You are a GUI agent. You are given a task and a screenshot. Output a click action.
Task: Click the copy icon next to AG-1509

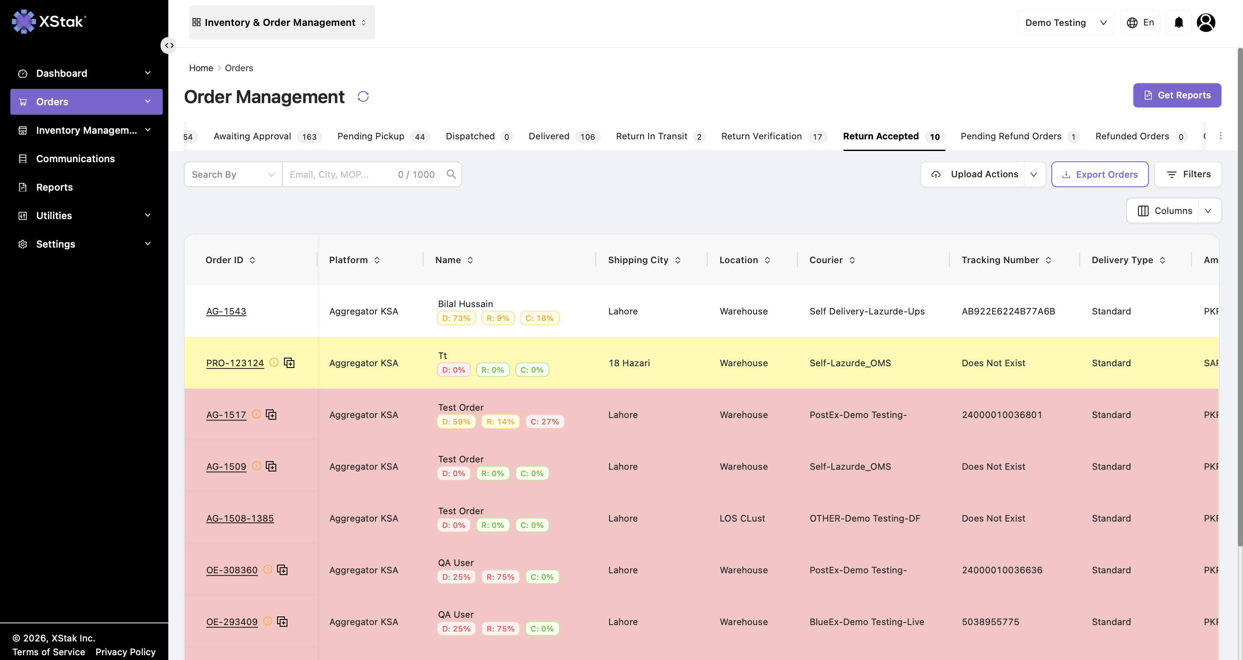(271, 466)
